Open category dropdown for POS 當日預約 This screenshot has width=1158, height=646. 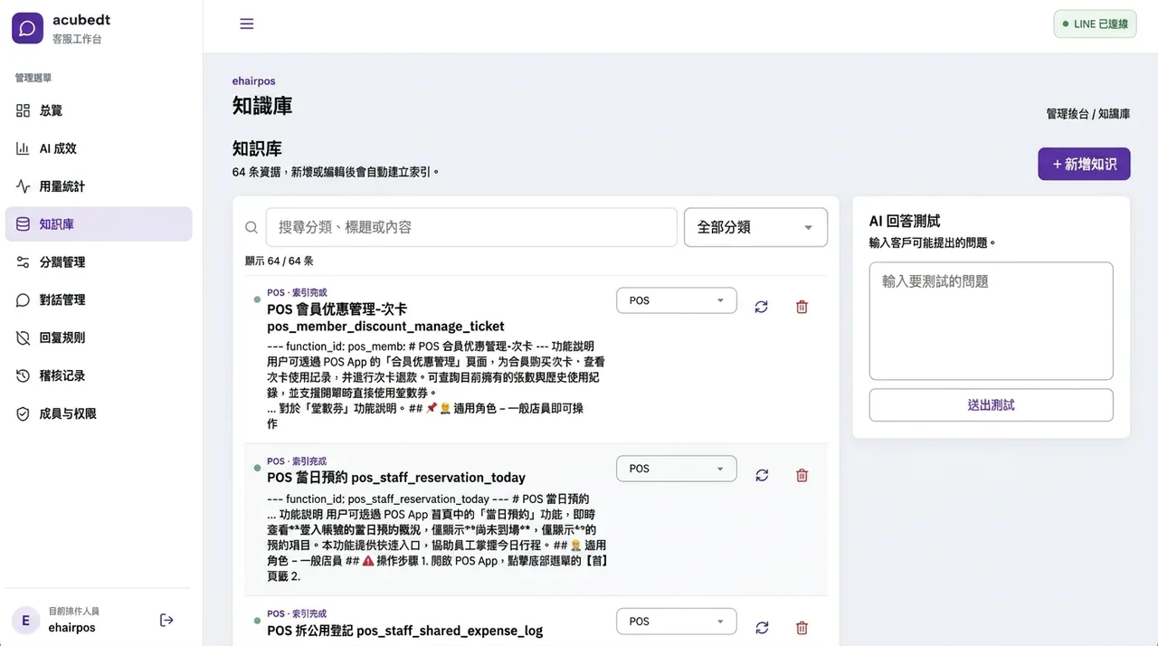(x=677, y=469)
